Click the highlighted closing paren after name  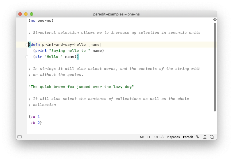[78, 57]
